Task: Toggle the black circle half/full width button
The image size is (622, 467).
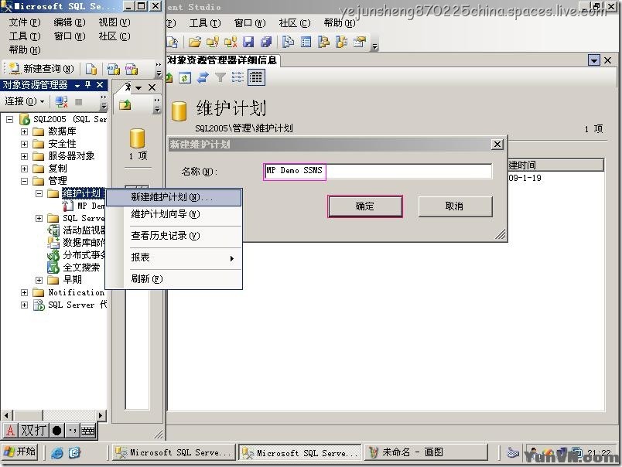Action: click(x=56, y=430)
